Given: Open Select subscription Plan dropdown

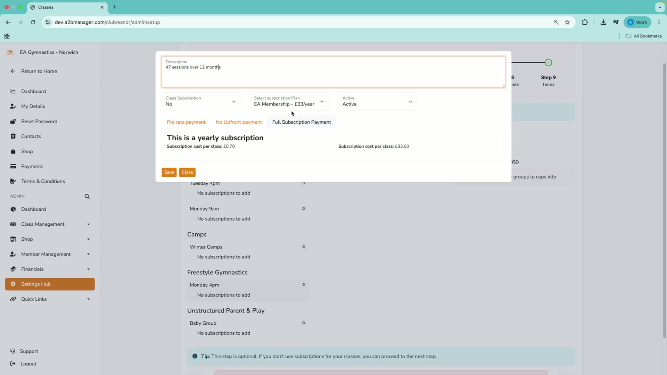Looking at the screenshot, I should pos(289,101).
